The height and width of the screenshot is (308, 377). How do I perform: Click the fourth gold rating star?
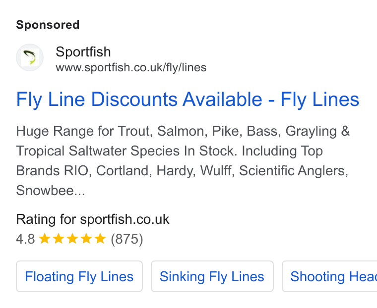86,239
